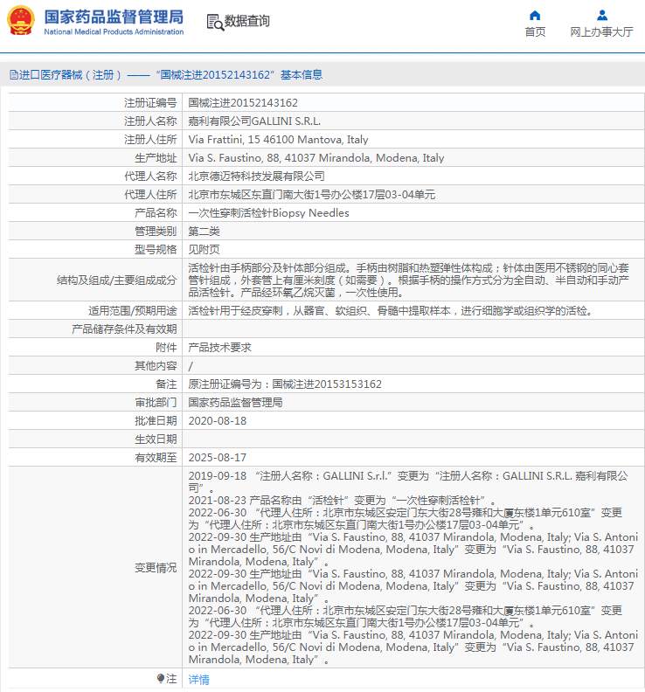Select the 代理人住所 address value
645x692 pixels.
(312, 195)
